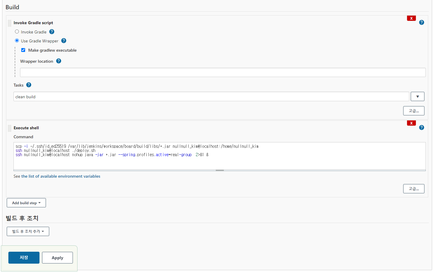Expand the Tasks field dropdown arrow
This screenshot has width=433, height=272.
[417, 96]
